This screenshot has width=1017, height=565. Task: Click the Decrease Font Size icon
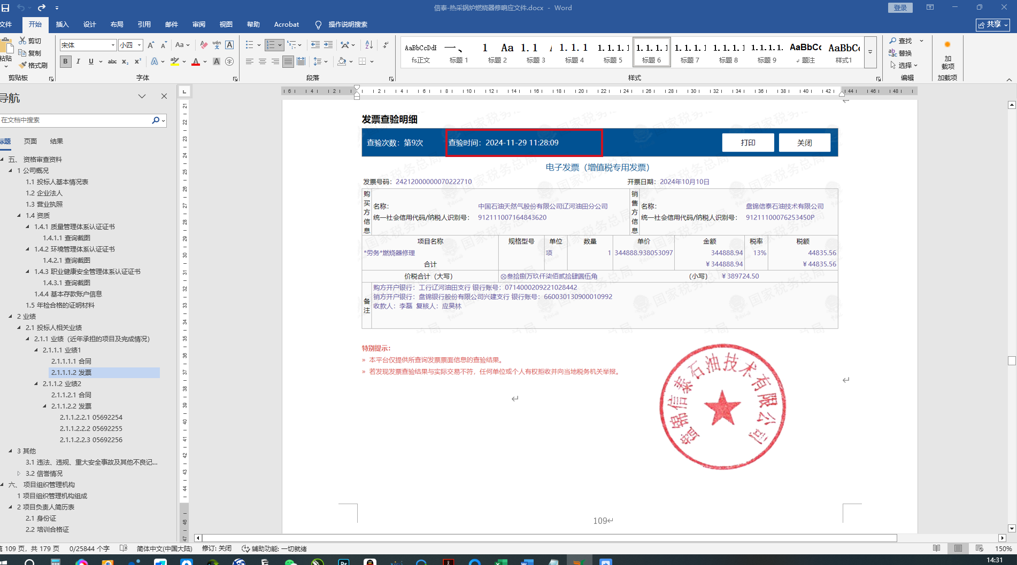click(x=164, y=45)
